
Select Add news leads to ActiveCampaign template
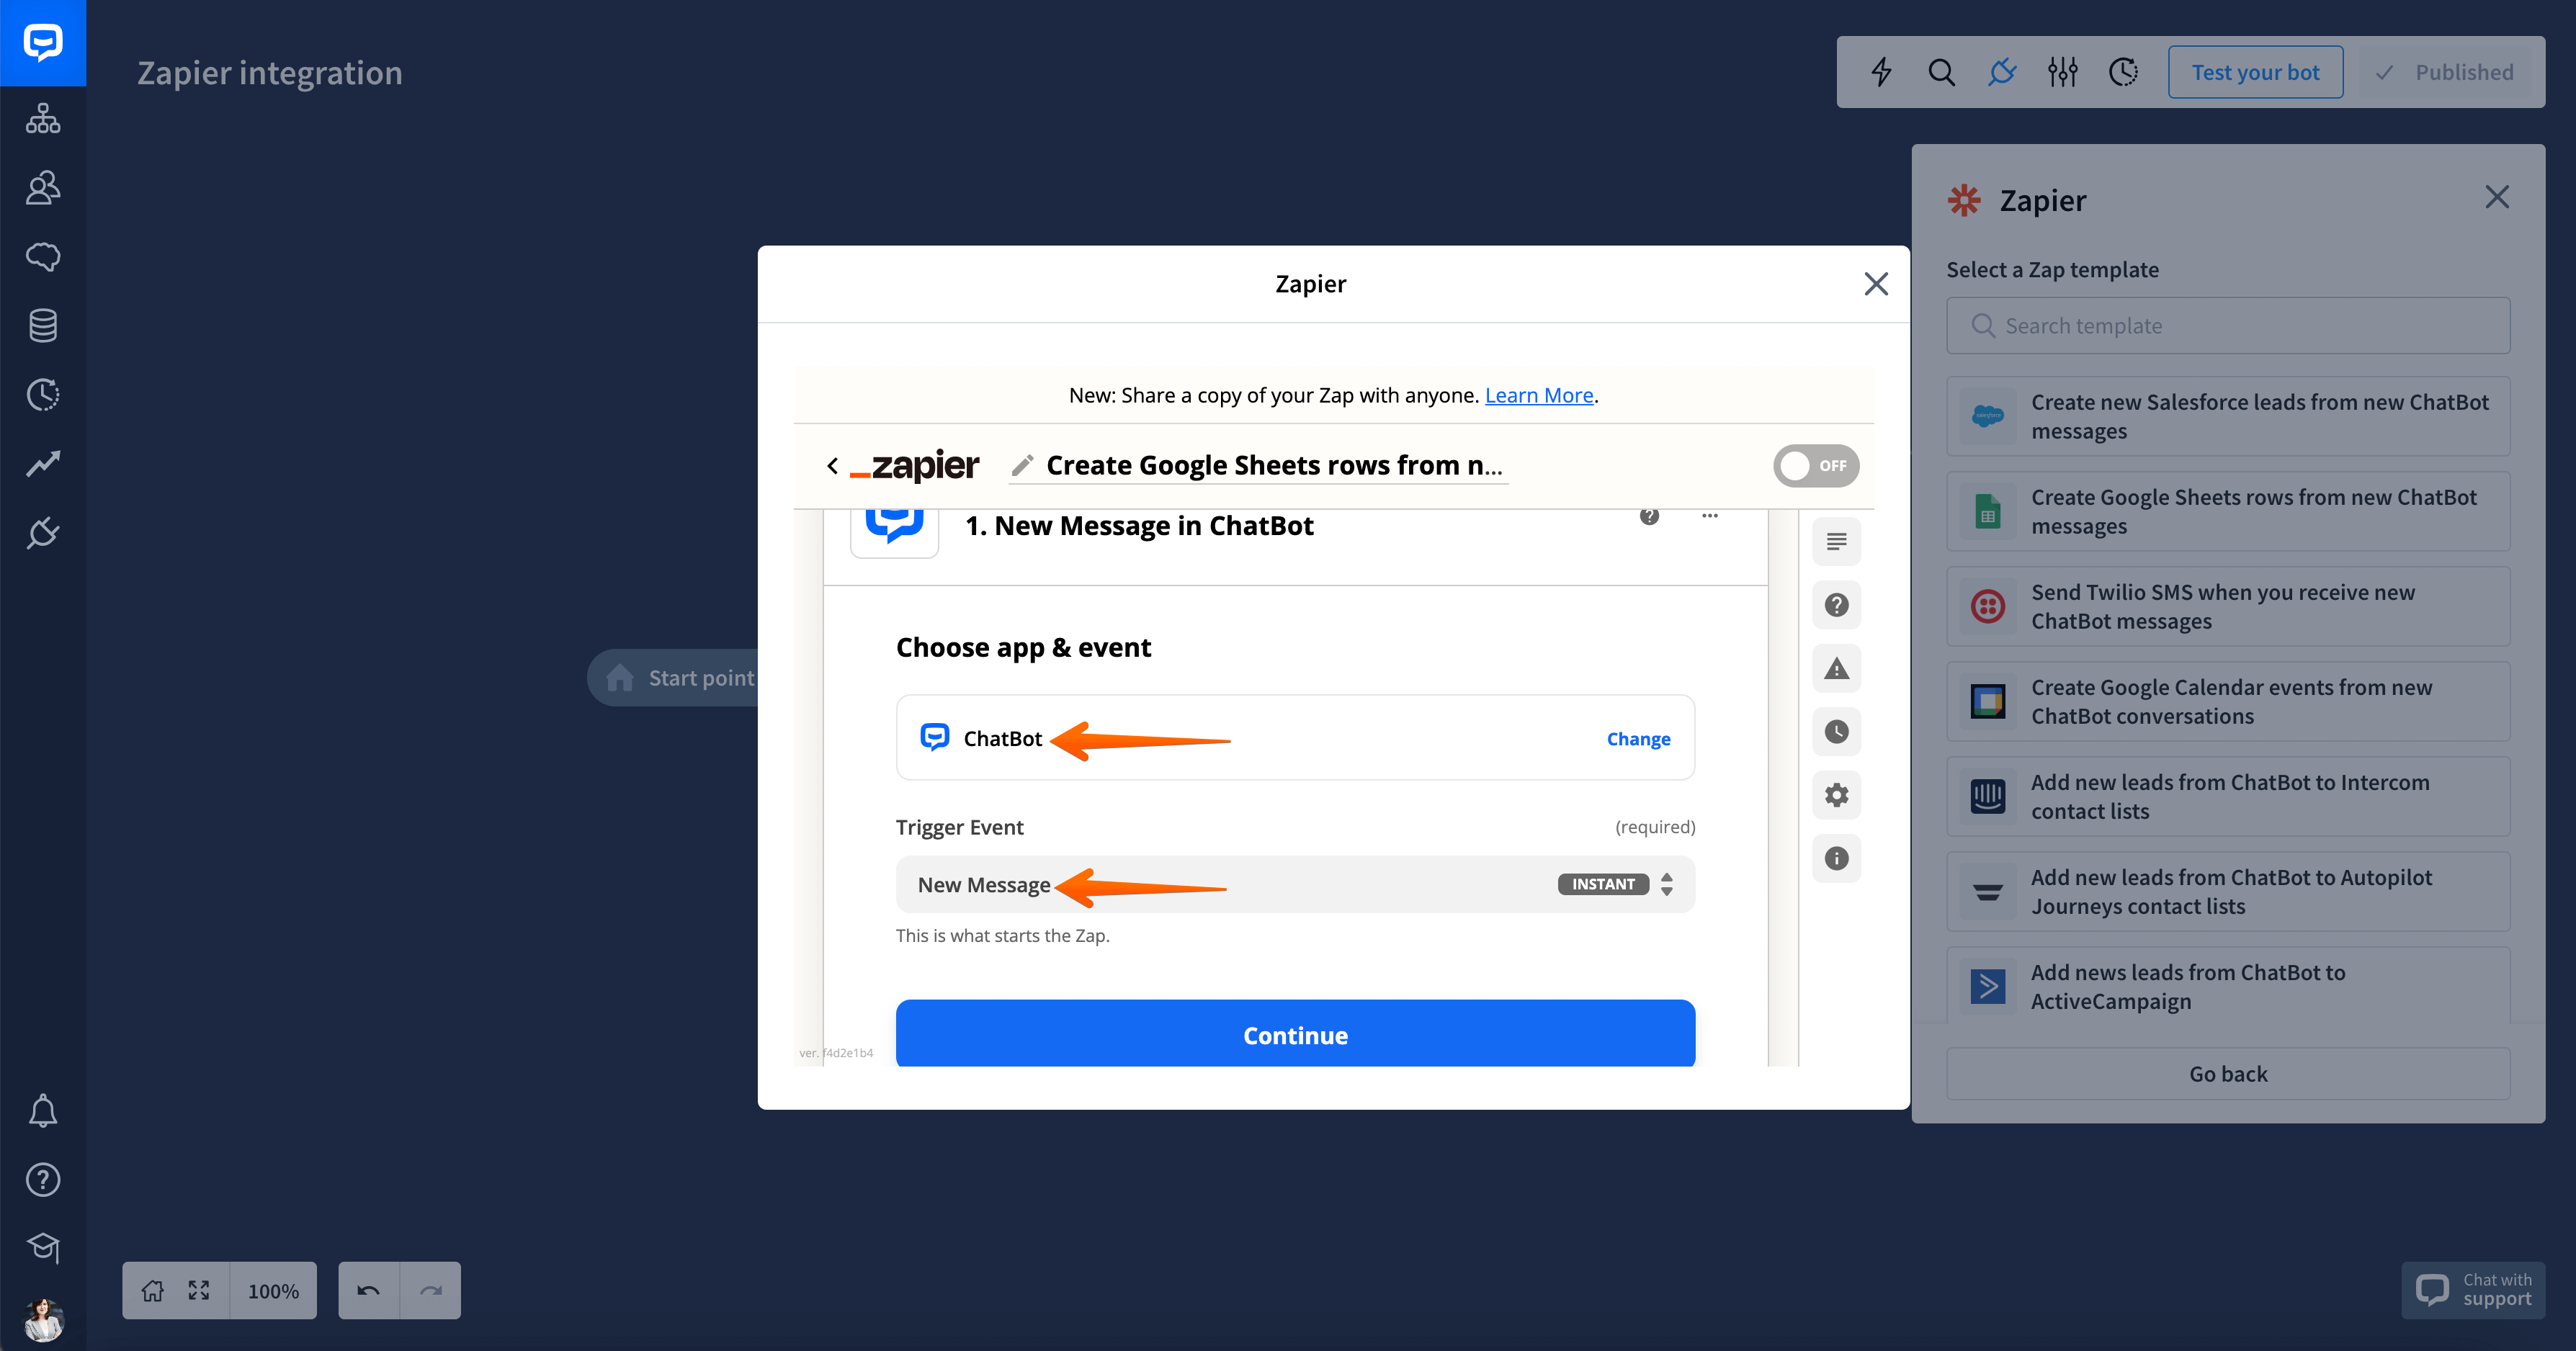click(x=2228, y=986)
